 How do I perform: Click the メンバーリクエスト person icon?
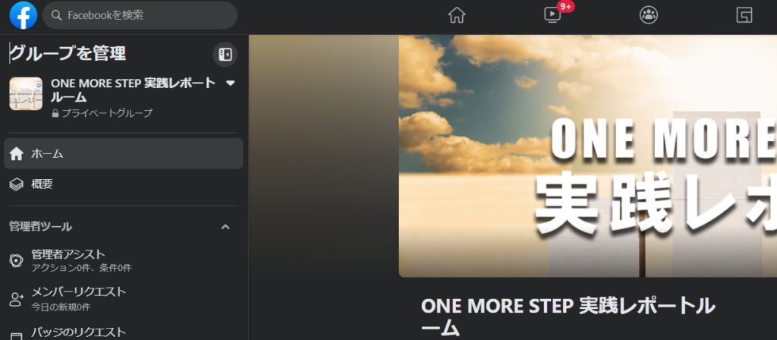17,299
